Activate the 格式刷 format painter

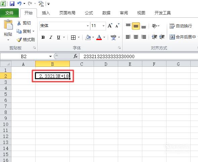(26, 40)
